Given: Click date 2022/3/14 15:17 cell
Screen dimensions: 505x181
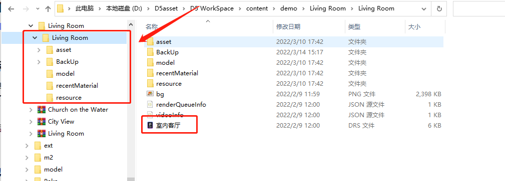Looking at the screenshot, I should (299, 52).
